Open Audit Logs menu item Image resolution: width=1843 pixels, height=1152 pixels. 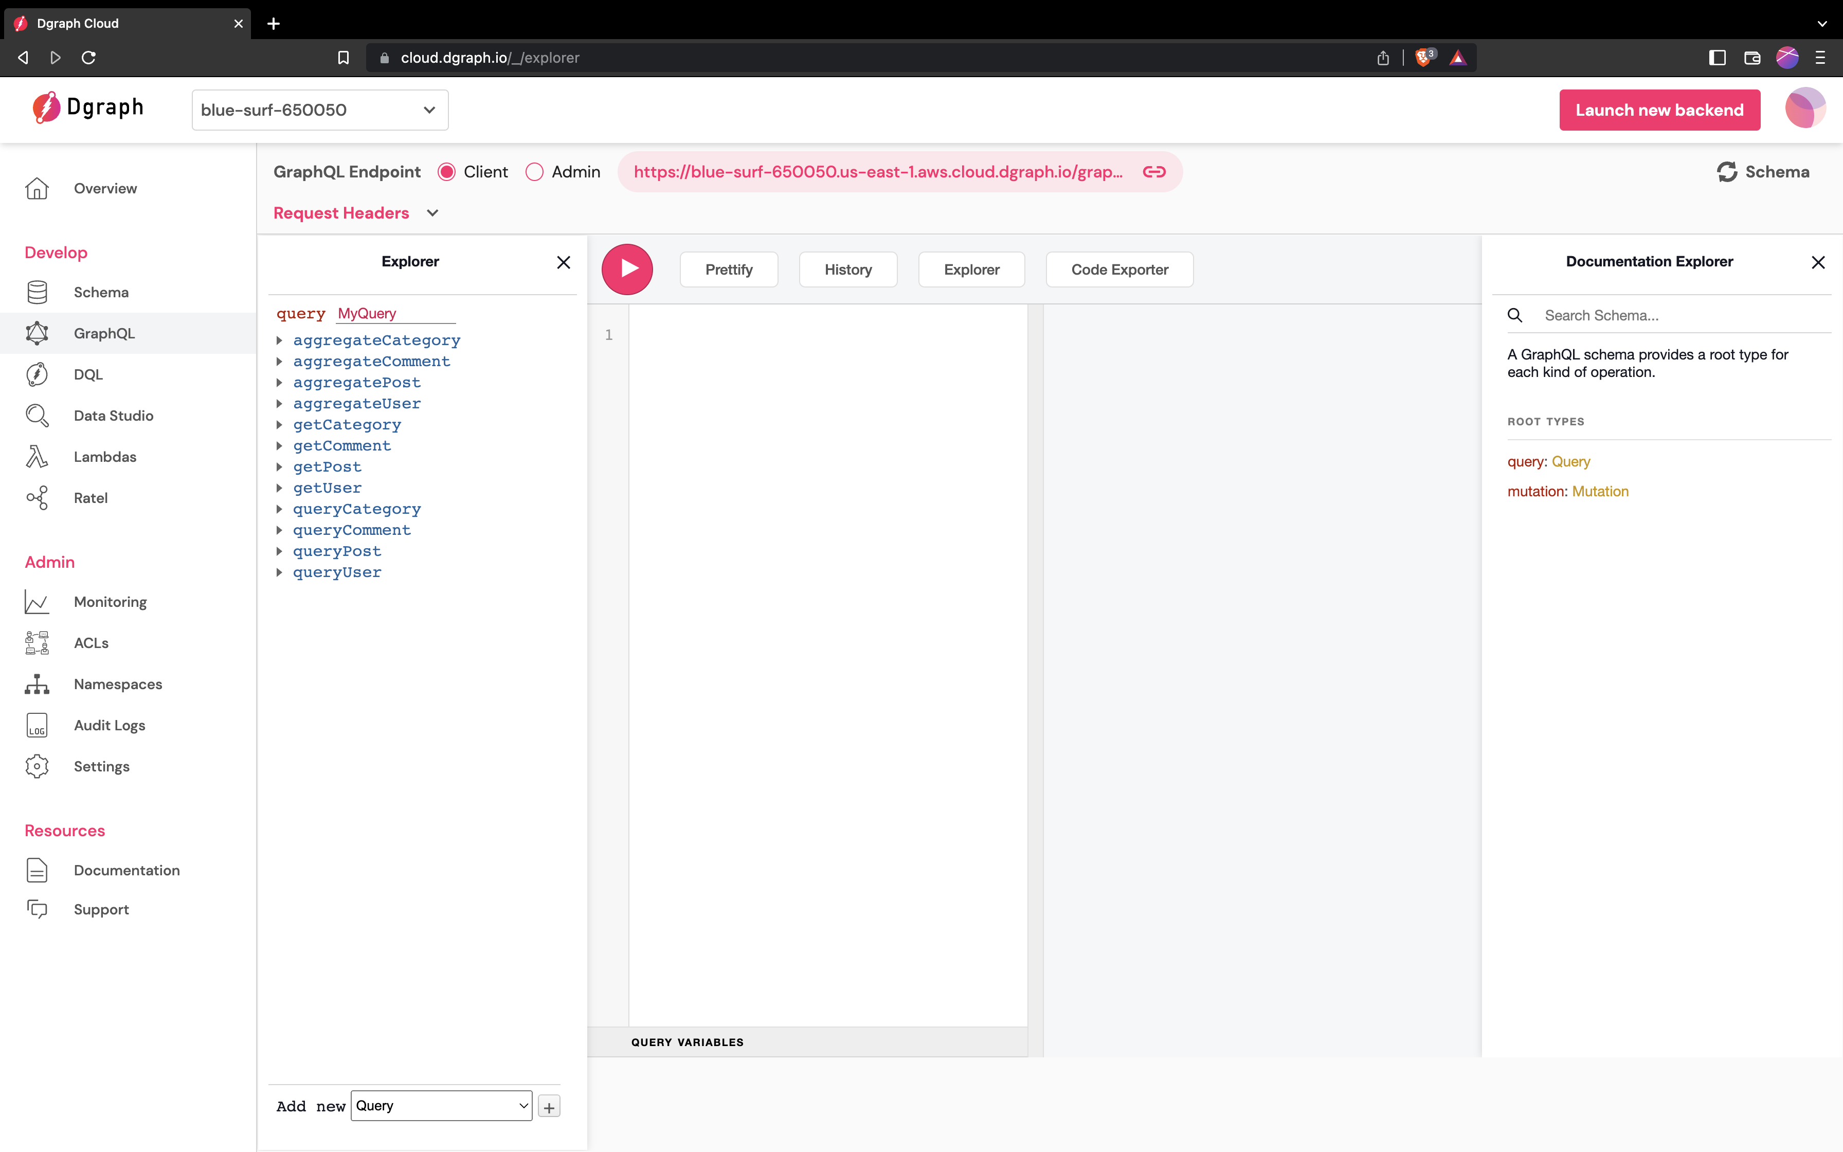click(x=110, y=725)
